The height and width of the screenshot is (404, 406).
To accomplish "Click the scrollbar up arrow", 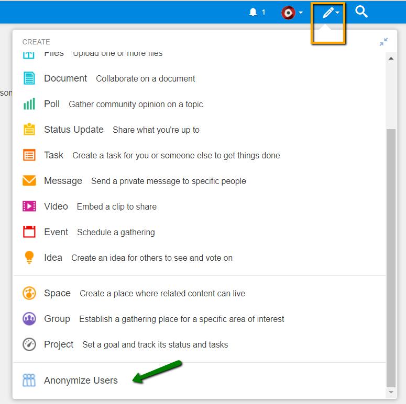I will (391, 59).
